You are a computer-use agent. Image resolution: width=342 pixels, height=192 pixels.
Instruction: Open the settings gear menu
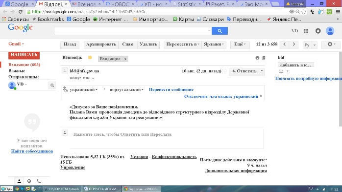click(331, 44)
